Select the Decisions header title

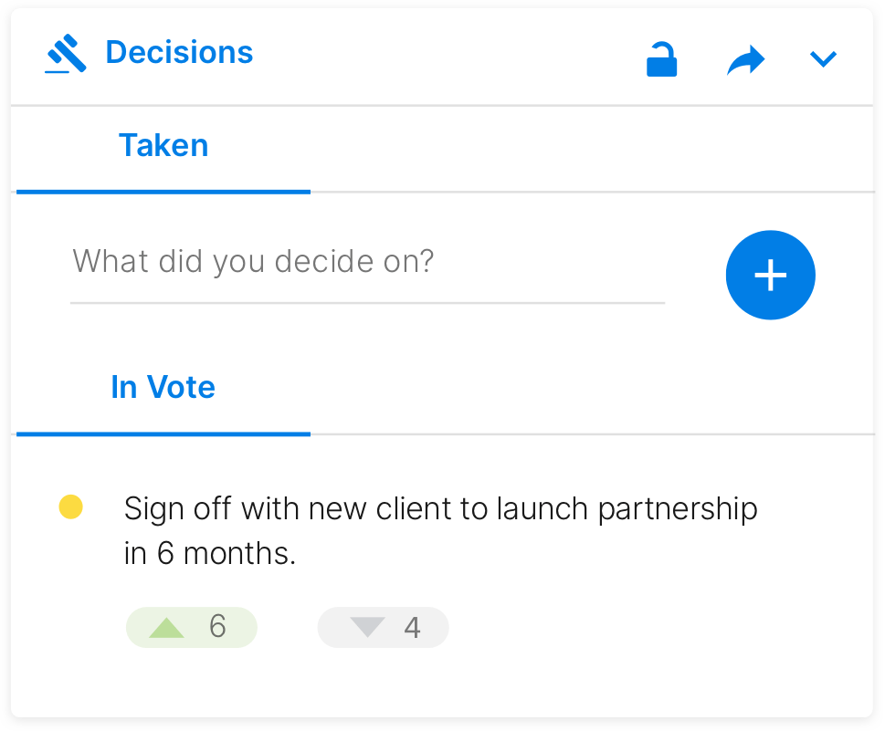click(180, 52)
